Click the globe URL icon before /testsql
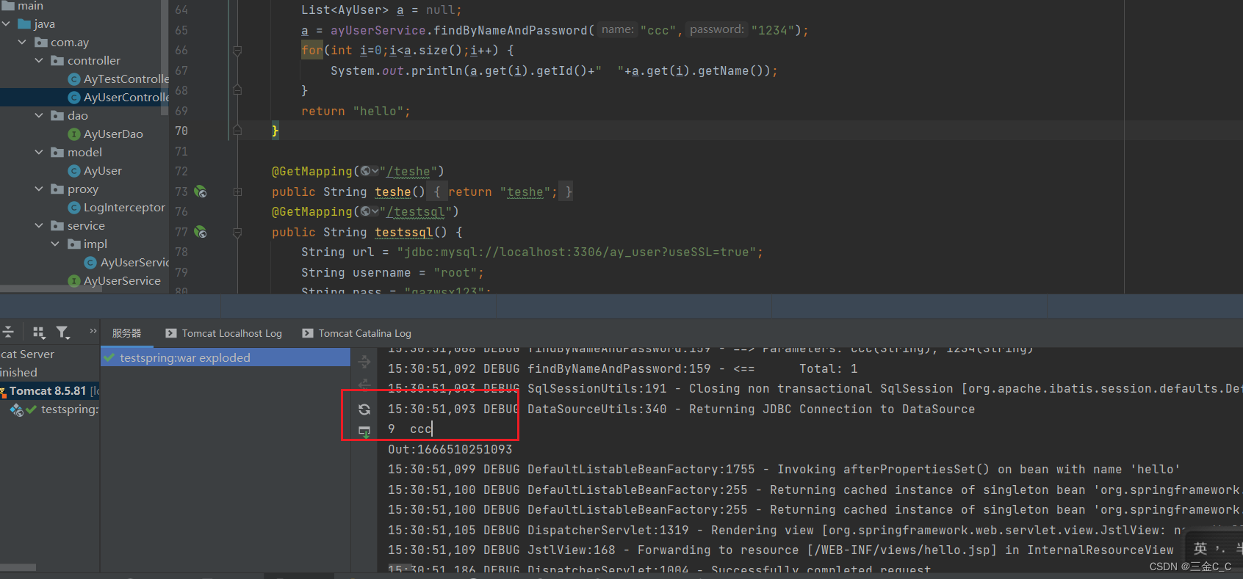The width and height of the screenshot is (1243, 579). [x=365, y=211]
